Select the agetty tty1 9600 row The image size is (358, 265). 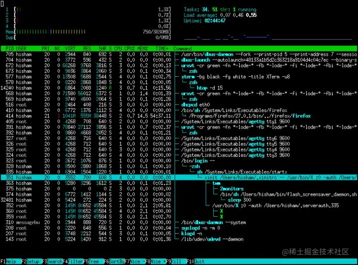point(179,122)
